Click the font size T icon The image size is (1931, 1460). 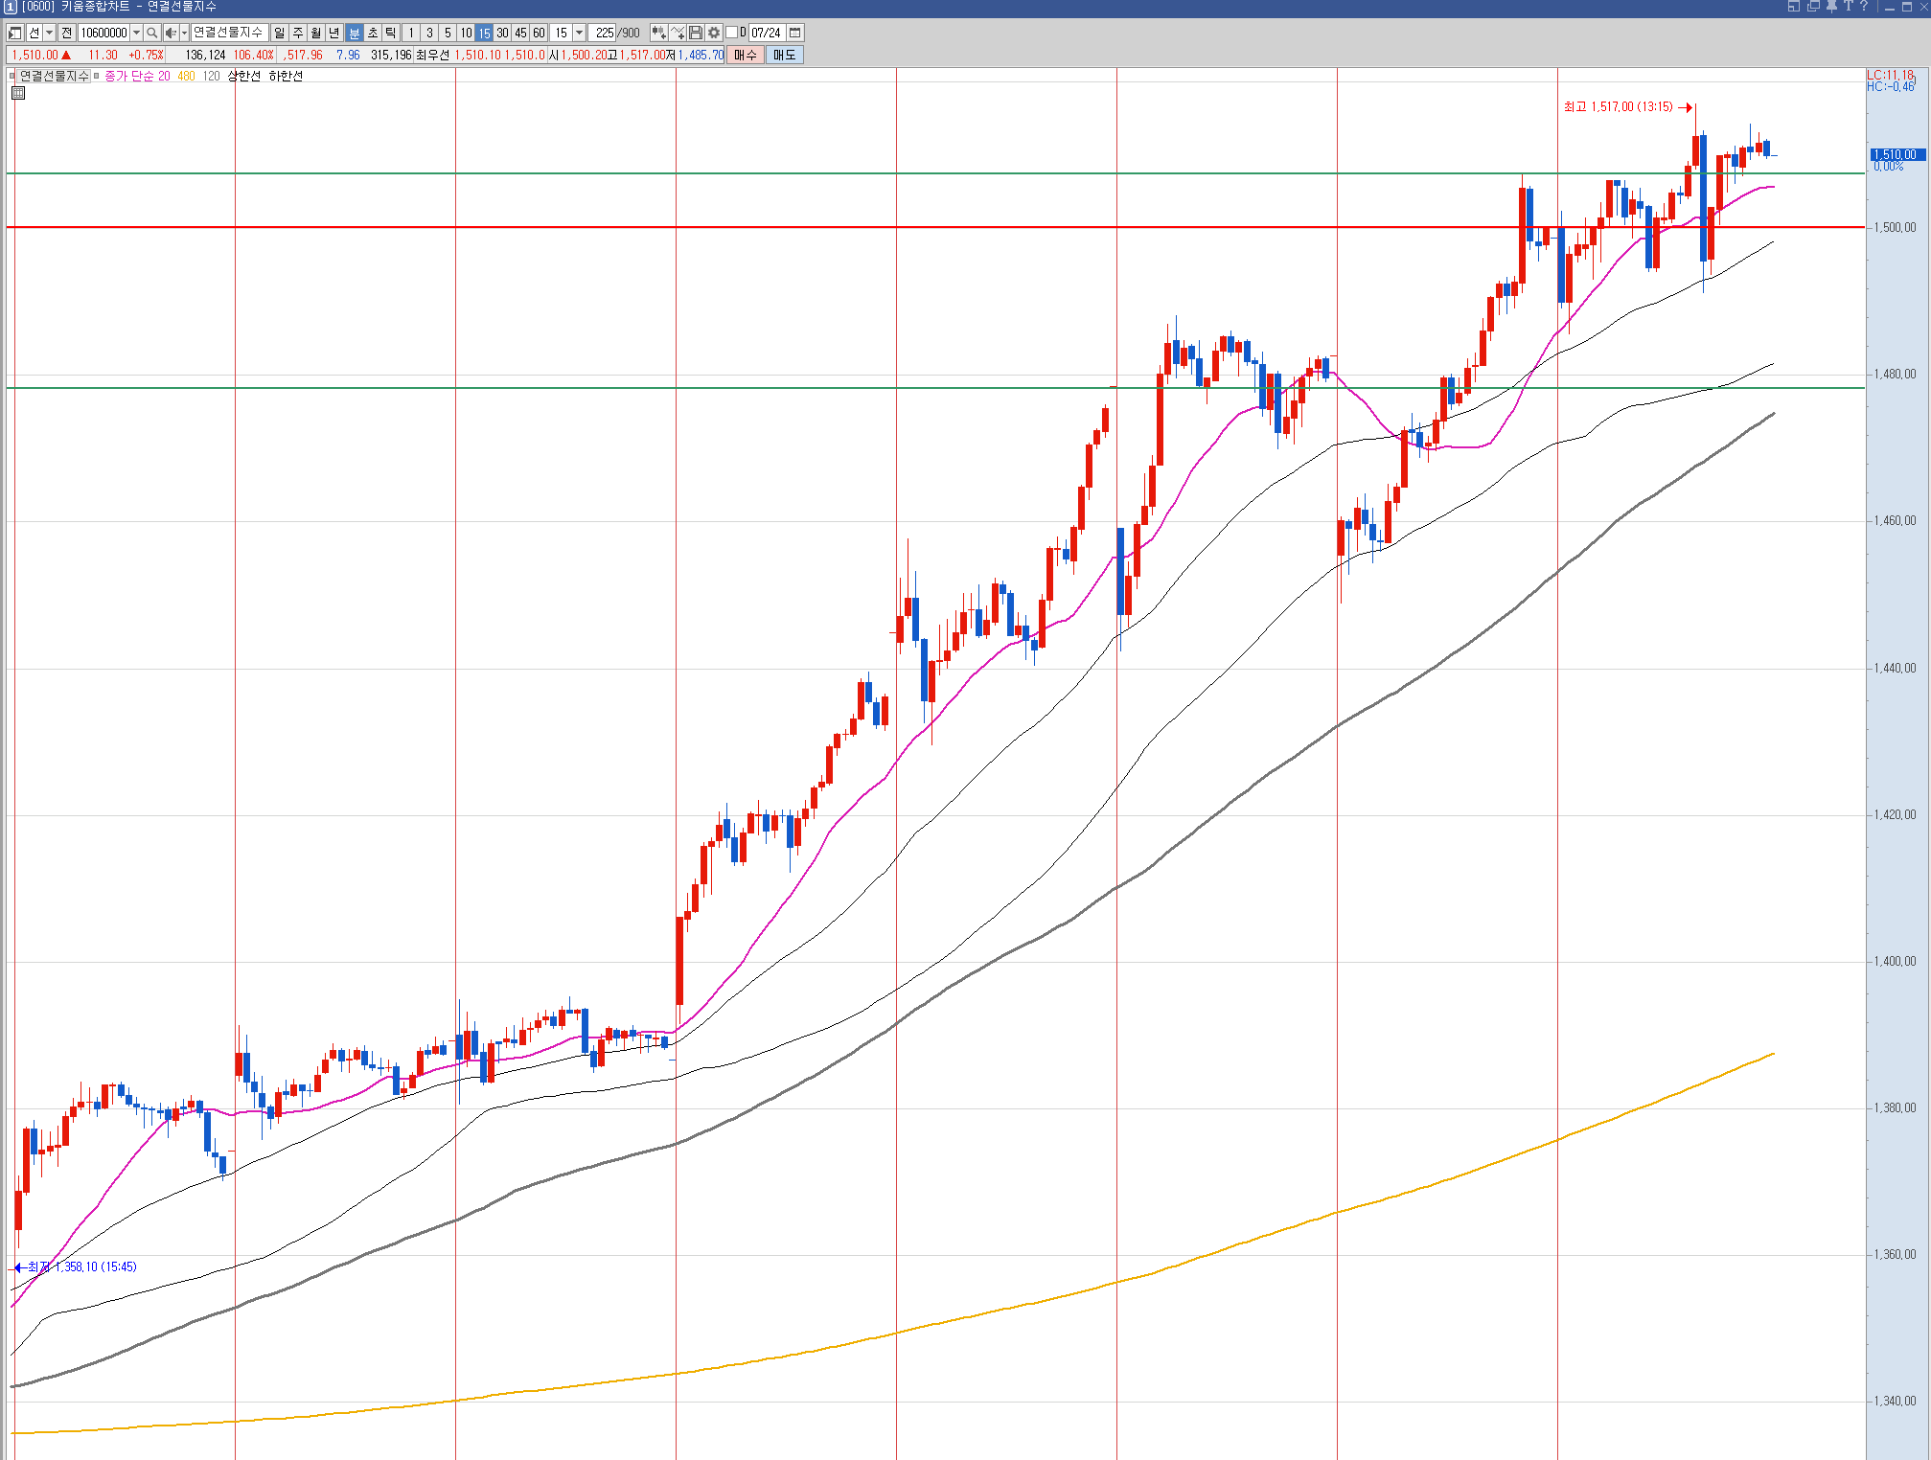click(1848, 6)
